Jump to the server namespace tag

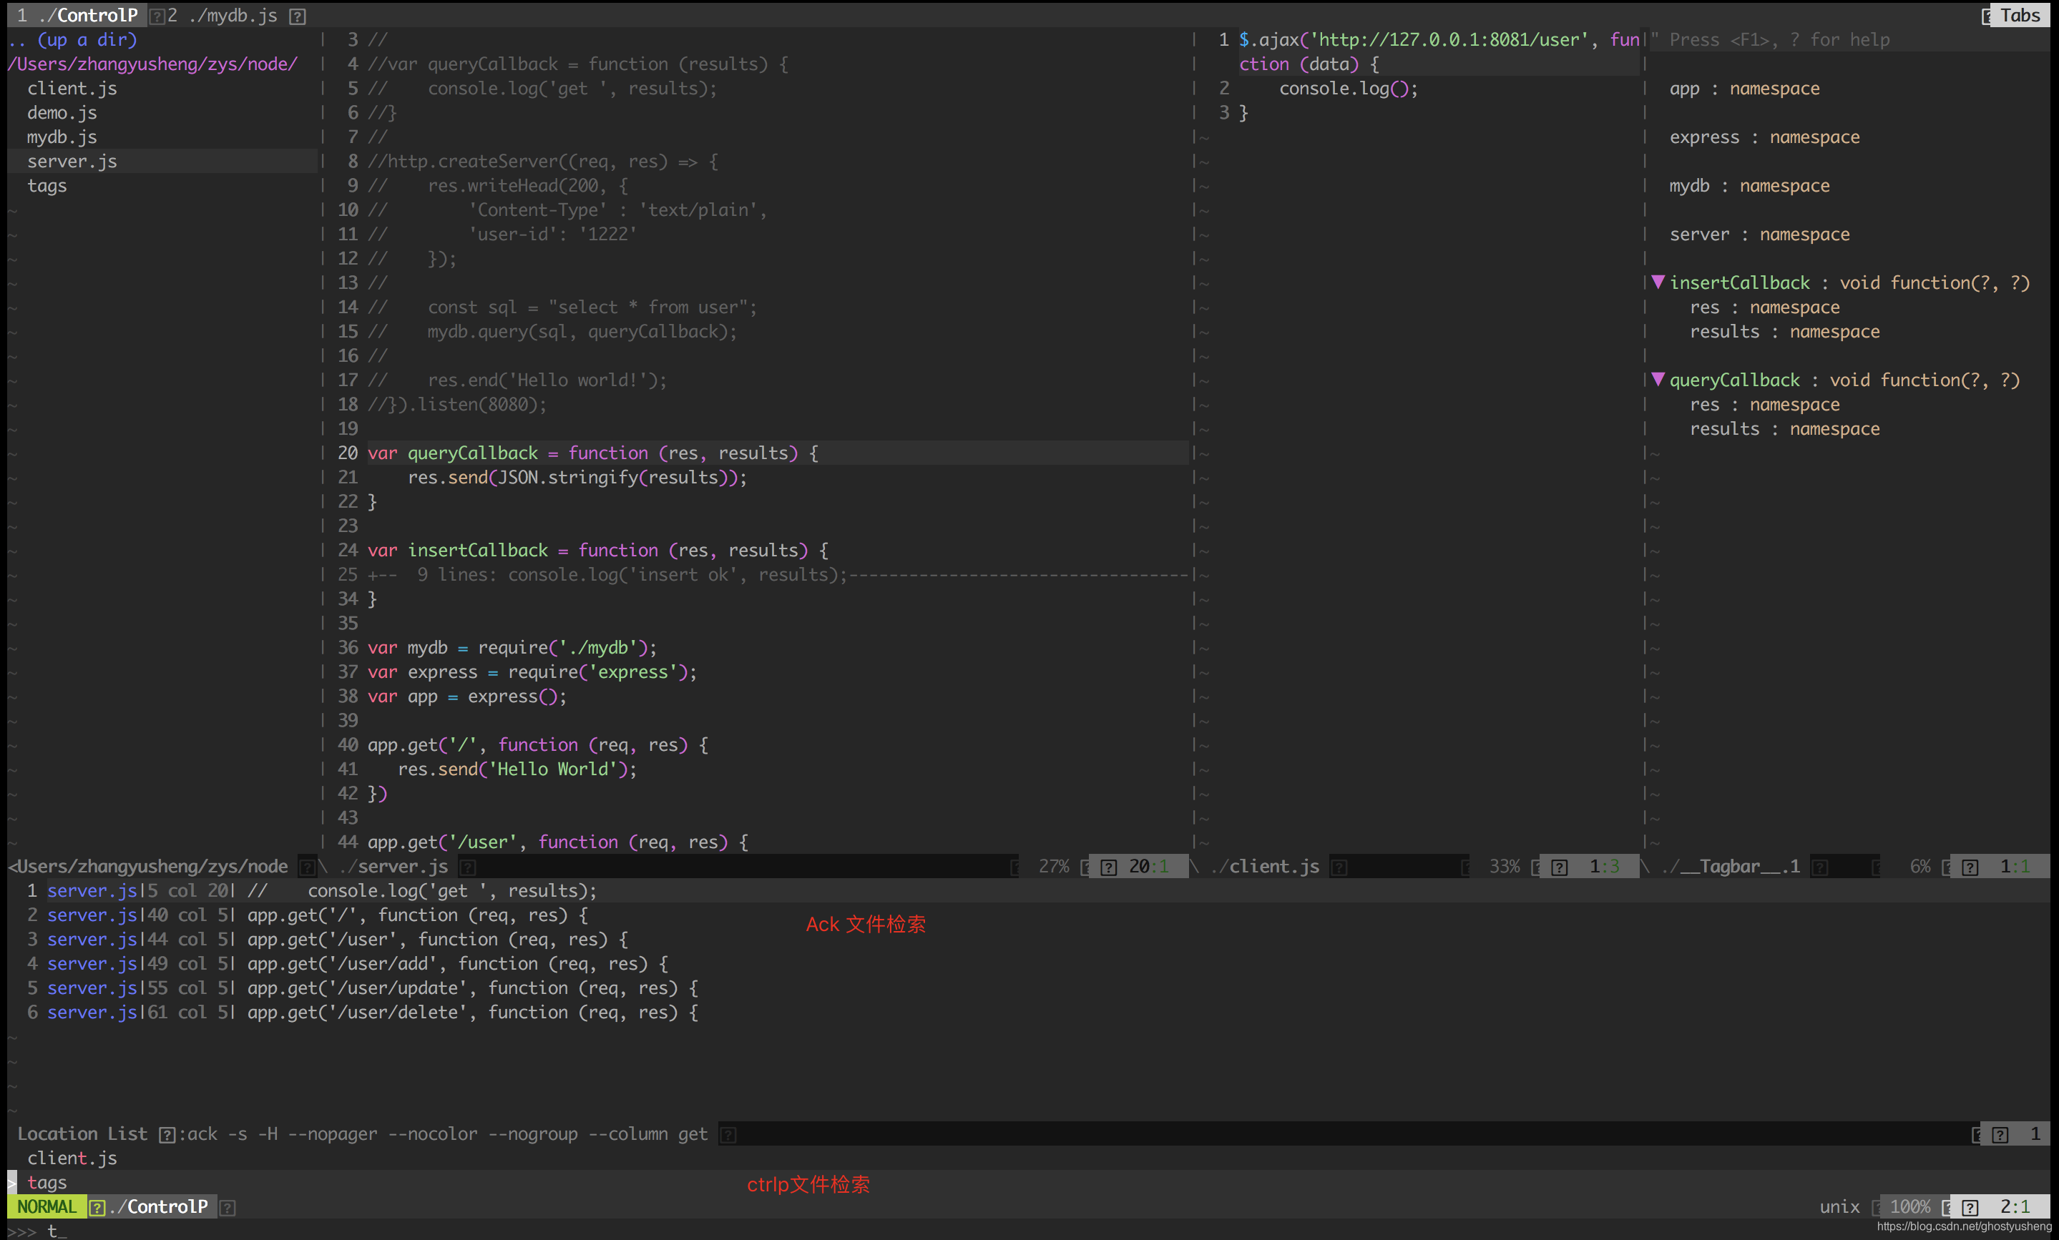coord(1759,234)
